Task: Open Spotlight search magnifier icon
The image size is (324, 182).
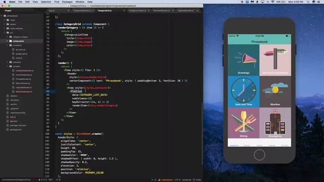Action: point(308,2)
